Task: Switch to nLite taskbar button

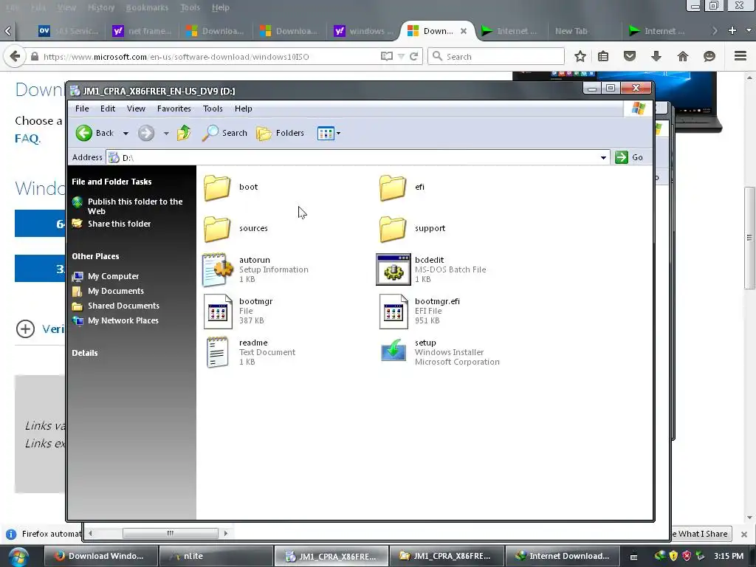Action: (x=216, y=556)
